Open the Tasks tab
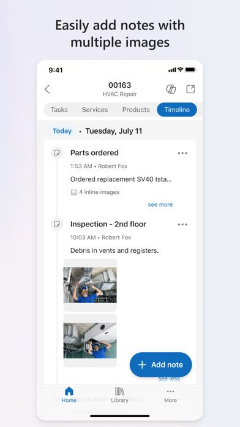The width and height of the screenshot is (240, 427). tap(59, 110)
